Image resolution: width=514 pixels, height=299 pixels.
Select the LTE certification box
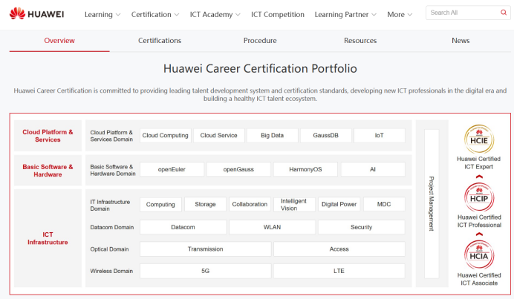click(x=339, y=271)
